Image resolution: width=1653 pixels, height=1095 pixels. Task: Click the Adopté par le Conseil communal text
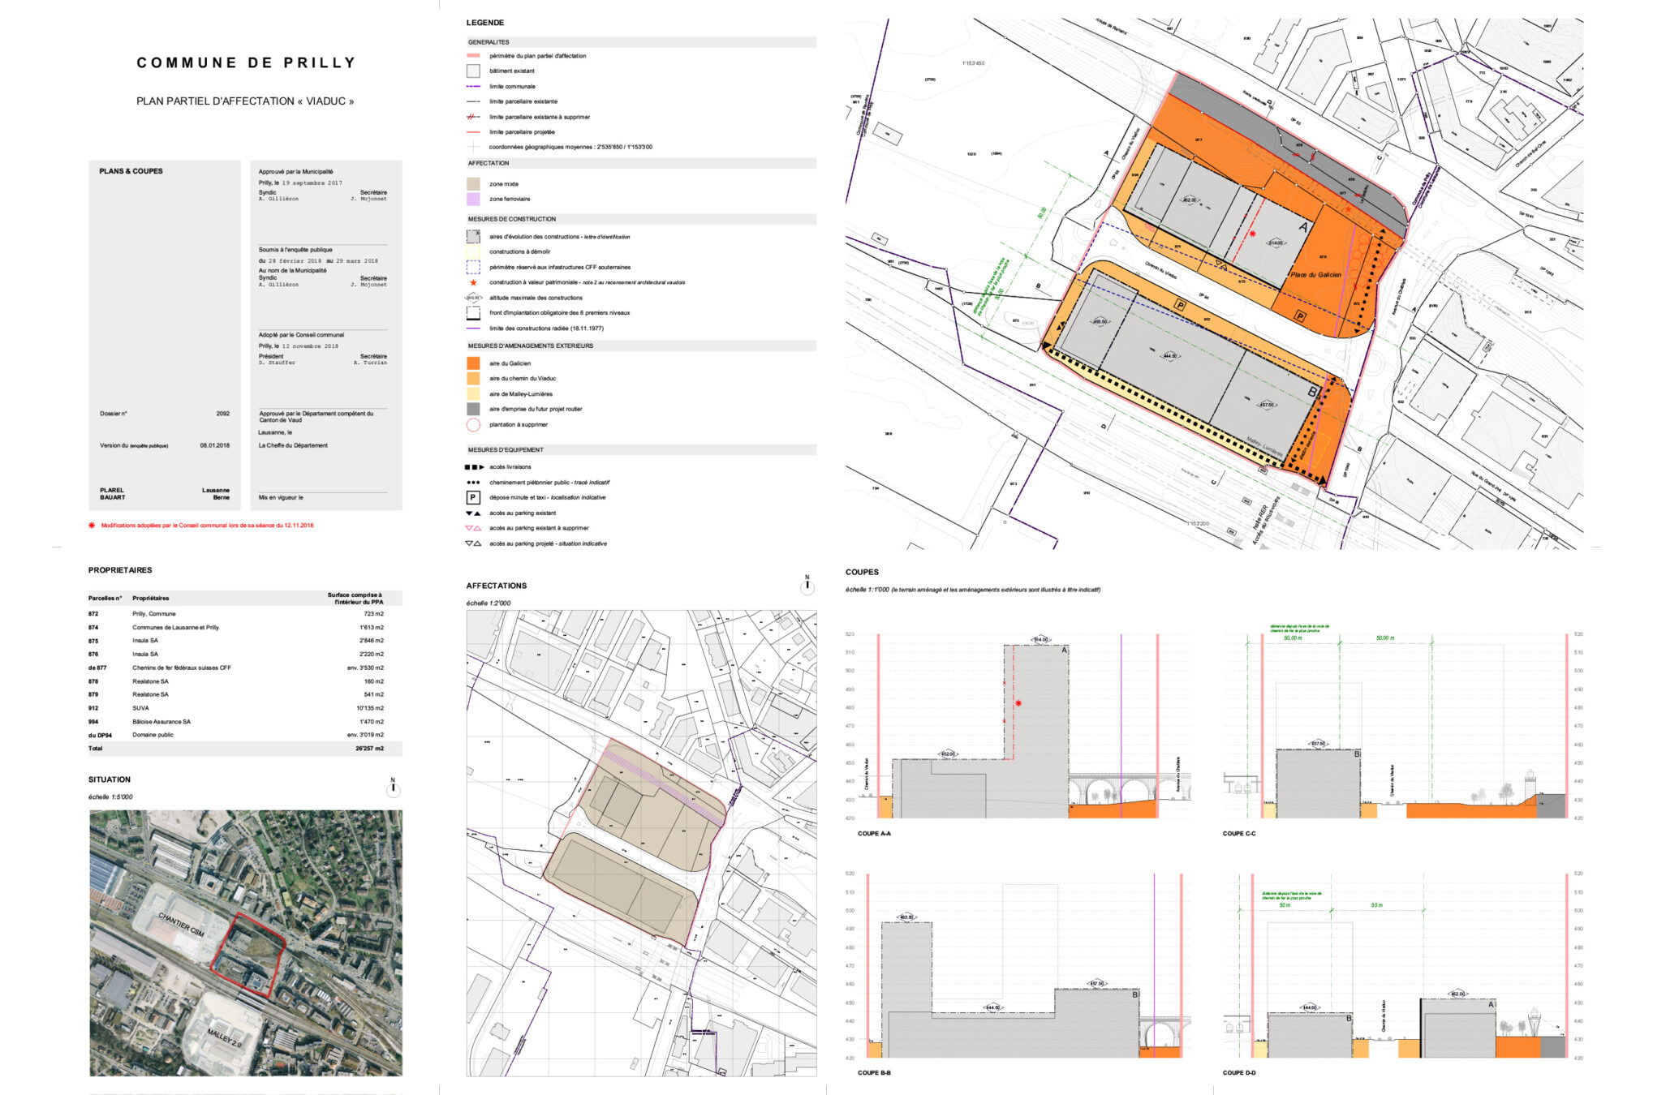click(x=301, y=335)
